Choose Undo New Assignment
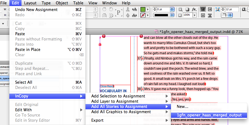This screenshot has height=125, width=249. click(47, 10)
